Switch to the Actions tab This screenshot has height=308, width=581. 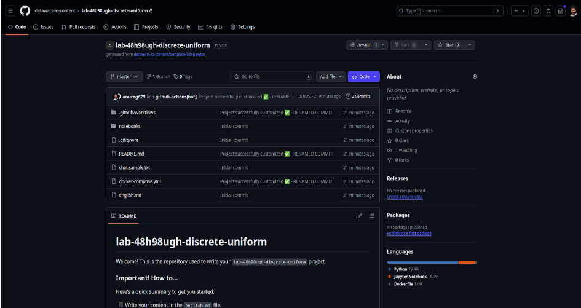pyautogui.click(x=115, y=27)
